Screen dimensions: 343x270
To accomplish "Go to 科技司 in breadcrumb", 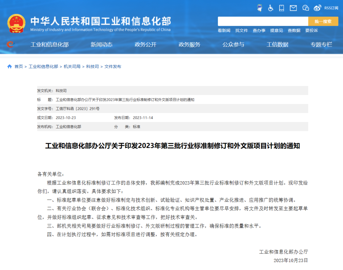I will tap(92, 67).
